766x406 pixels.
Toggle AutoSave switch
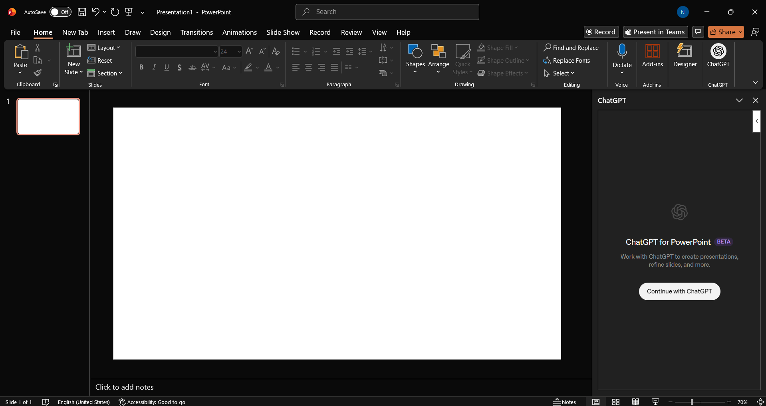coord(60,12)
